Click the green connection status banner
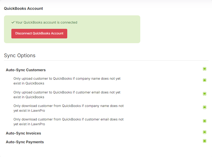The height and width of the screenshot is (157, 212). (72, 29)
